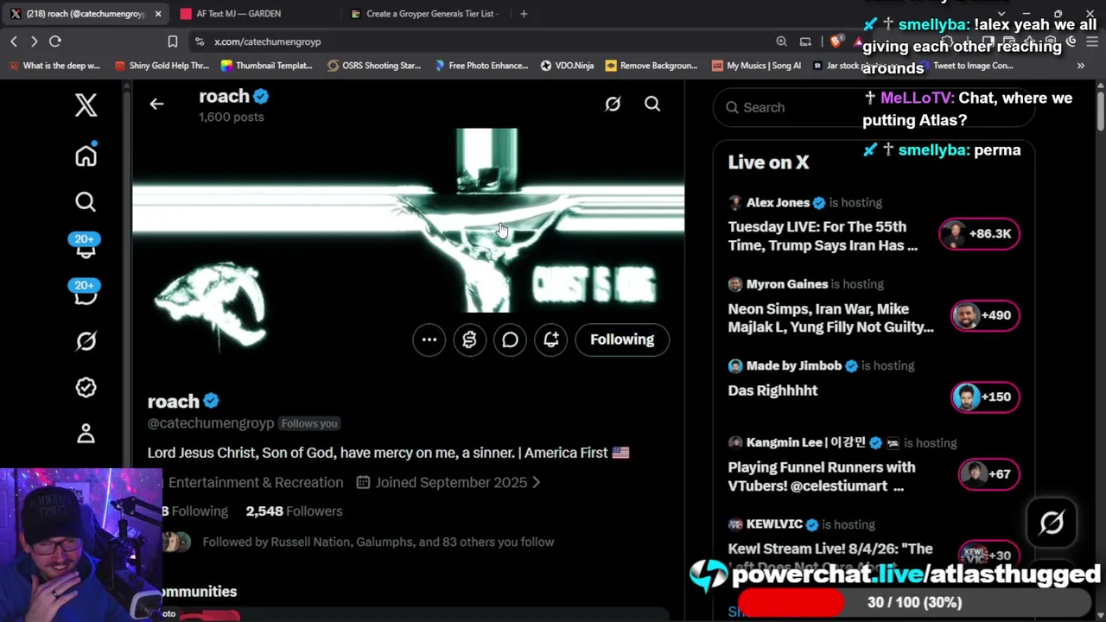The image size is (1106, 622).
Task: Open the three-dot More options on the profile
Action: pos(429,340)
